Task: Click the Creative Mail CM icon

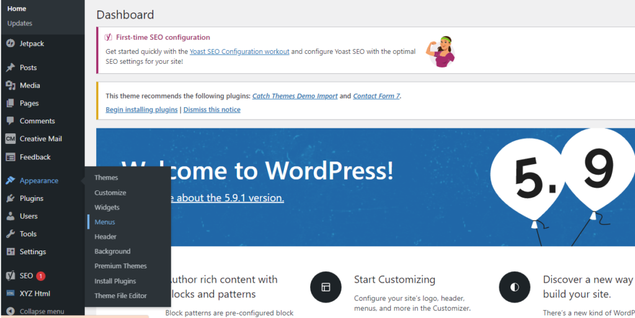Action: pos(11,139)
